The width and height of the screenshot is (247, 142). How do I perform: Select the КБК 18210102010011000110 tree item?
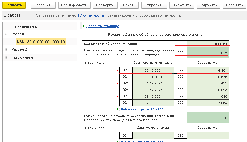tap(41, 42)
